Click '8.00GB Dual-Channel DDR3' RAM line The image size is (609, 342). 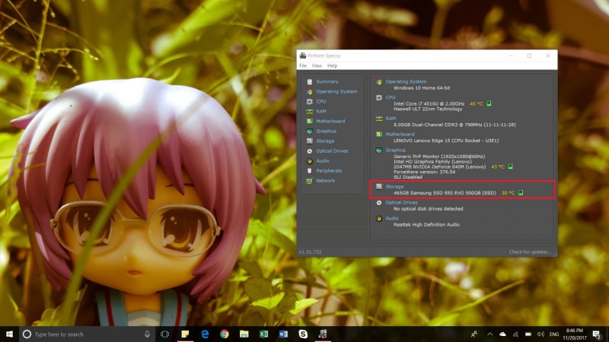[454, 125]
